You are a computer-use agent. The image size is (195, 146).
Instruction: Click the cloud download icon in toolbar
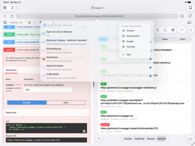click(x=29, y=22)
